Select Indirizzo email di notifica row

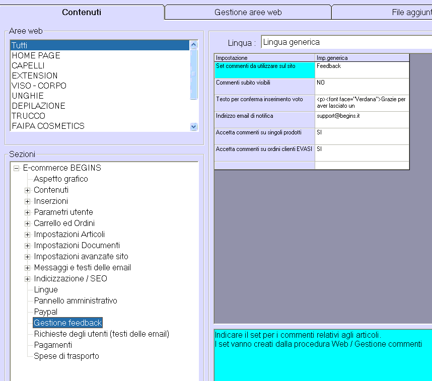coord(264,120)
